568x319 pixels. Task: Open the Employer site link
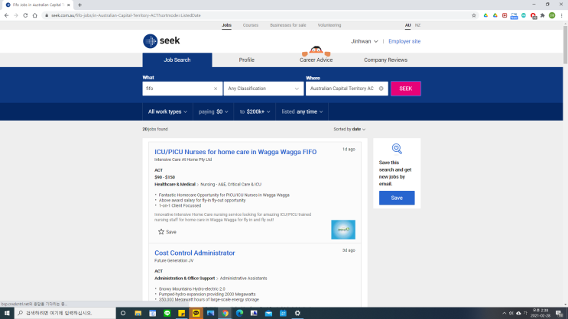(x=404, y=41)
